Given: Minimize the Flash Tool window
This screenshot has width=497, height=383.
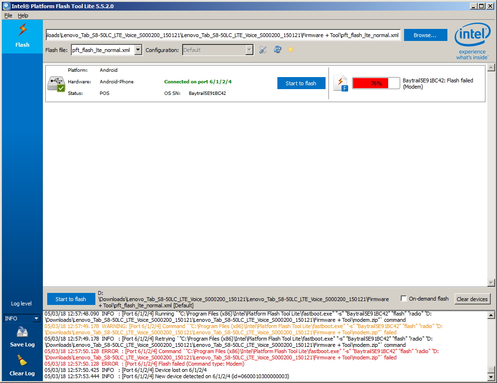Looking at the screenshot, I should 473,6.
